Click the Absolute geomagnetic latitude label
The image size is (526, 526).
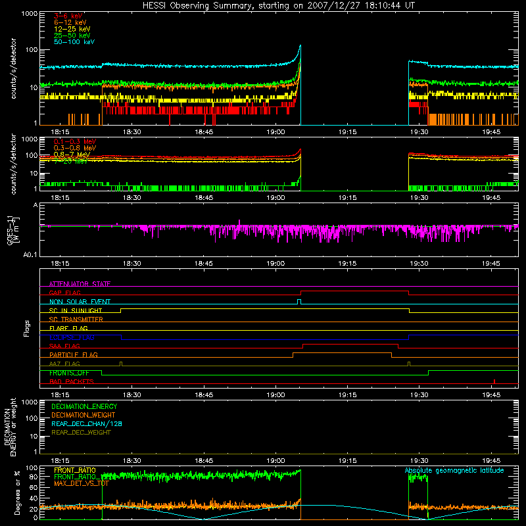coord(454,471)
